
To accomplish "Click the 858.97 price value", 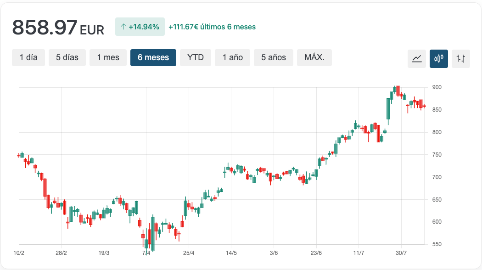I will click(x=45, y=28).
